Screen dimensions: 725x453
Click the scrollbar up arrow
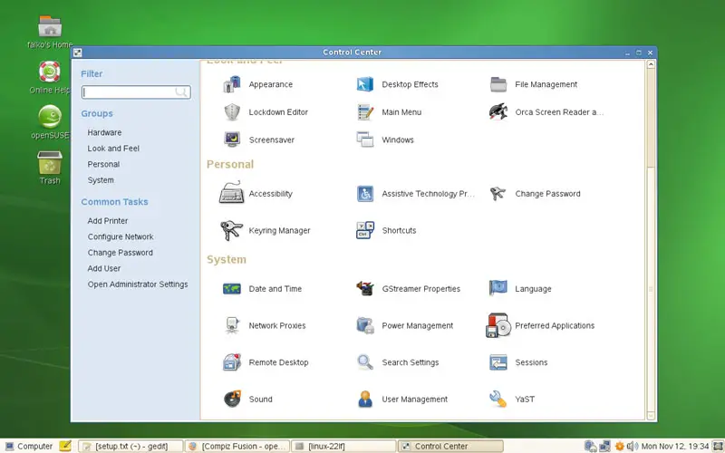click(651, 64)
